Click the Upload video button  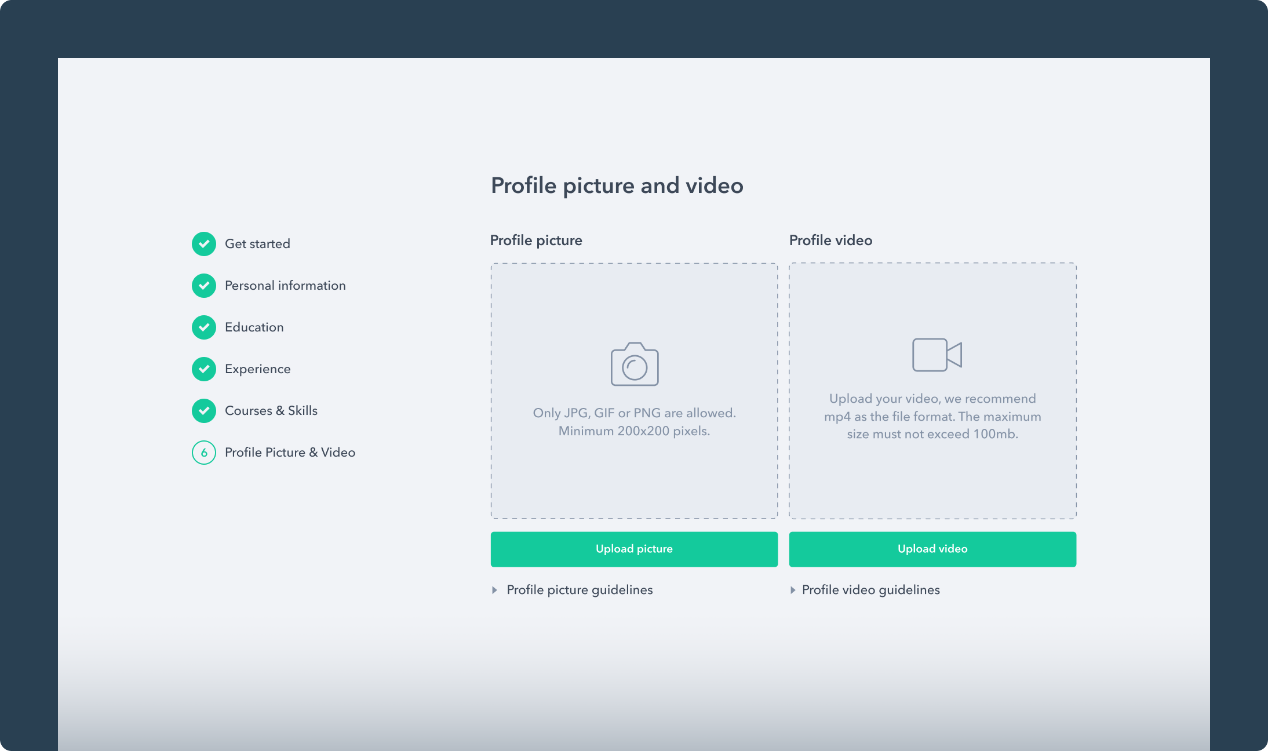(932, 549)
